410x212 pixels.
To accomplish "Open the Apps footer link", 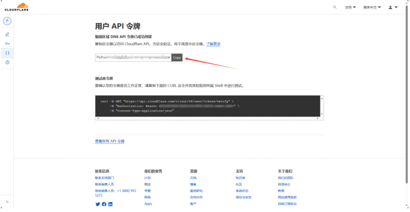I will [x=148, y=204].
